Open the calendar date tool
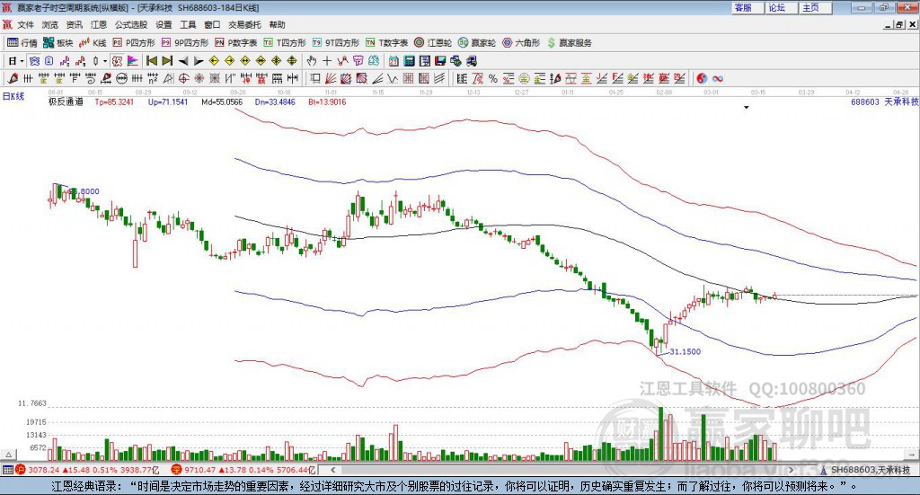Image resolution: width=920 pixels, height=495 pixels. click(x=394, y=61)
